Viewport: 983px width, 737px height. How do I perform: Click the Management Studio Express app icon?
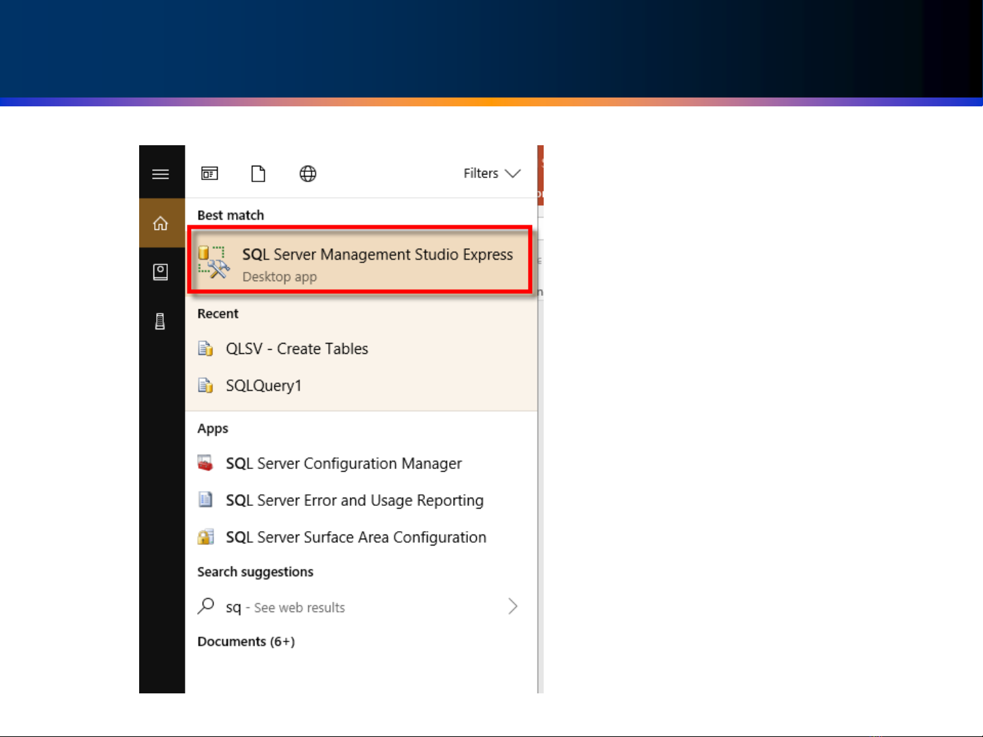[214, 262]
